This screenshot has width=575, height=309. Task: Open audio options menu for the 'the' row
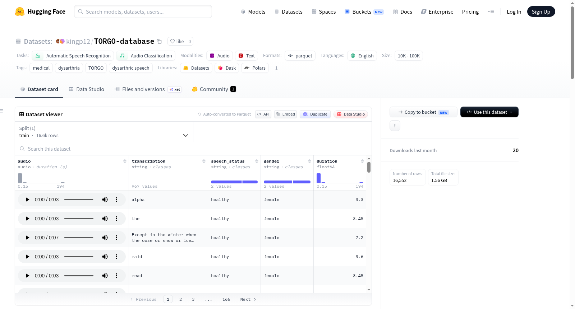(x=116, y=219)
